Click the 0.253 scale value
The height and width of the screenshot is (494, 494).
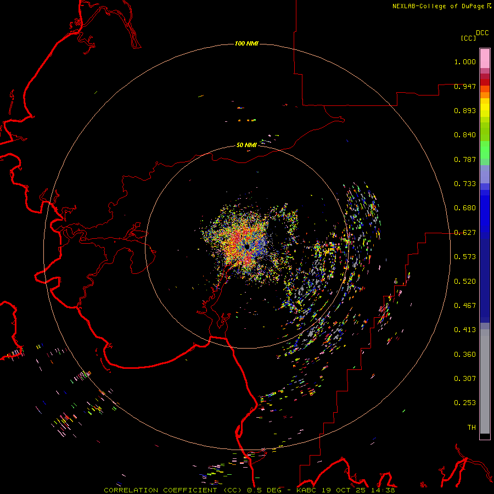coord(465,403)
